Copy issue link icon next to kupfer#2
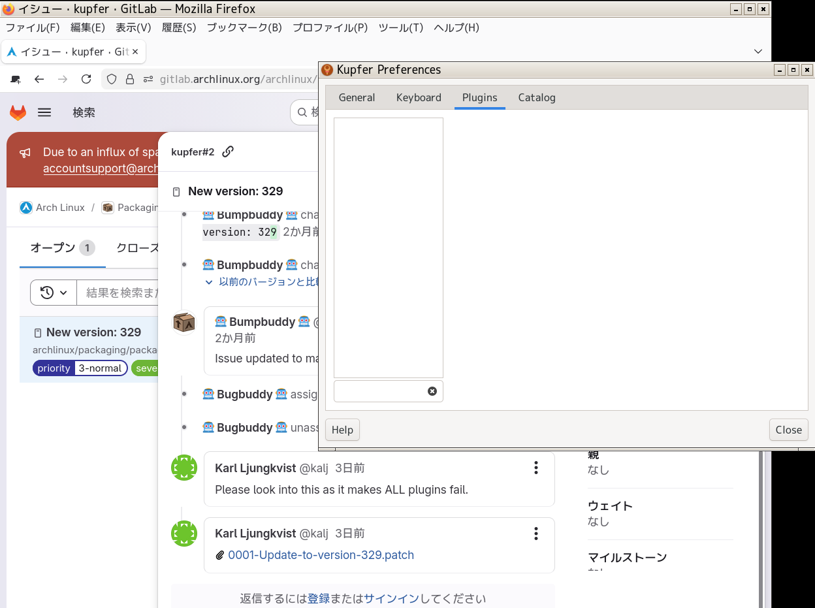 [228, 152]
